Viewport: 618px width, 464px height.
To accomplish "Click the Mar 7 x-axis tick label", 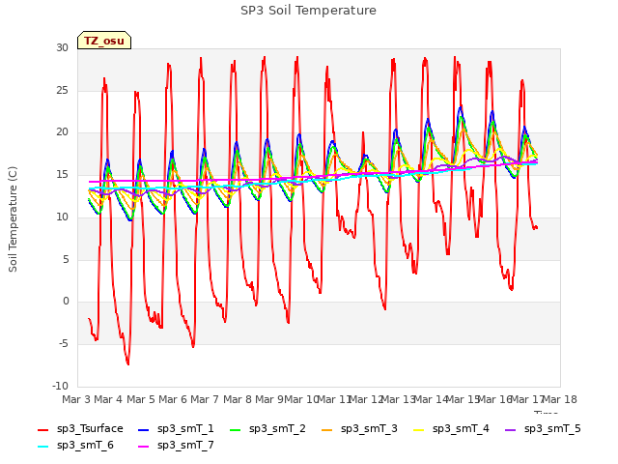I will (205, 399).
